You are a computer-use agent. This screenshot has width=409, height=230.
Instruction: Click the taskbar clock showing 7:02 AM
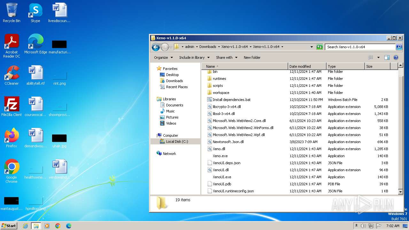[x=393, y=226]
